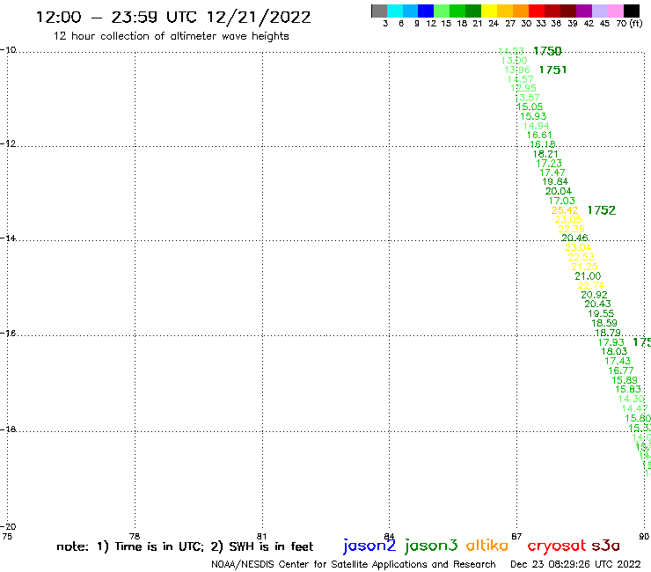Select the 23.05 wave height value
The width and height of the screenshot is (651, 572).
click(568, 219)
